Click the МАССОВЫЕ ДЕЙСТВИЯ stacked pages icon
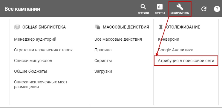This screenshot has height=108, width=222. pyautogui.click(x=97, y=27)
